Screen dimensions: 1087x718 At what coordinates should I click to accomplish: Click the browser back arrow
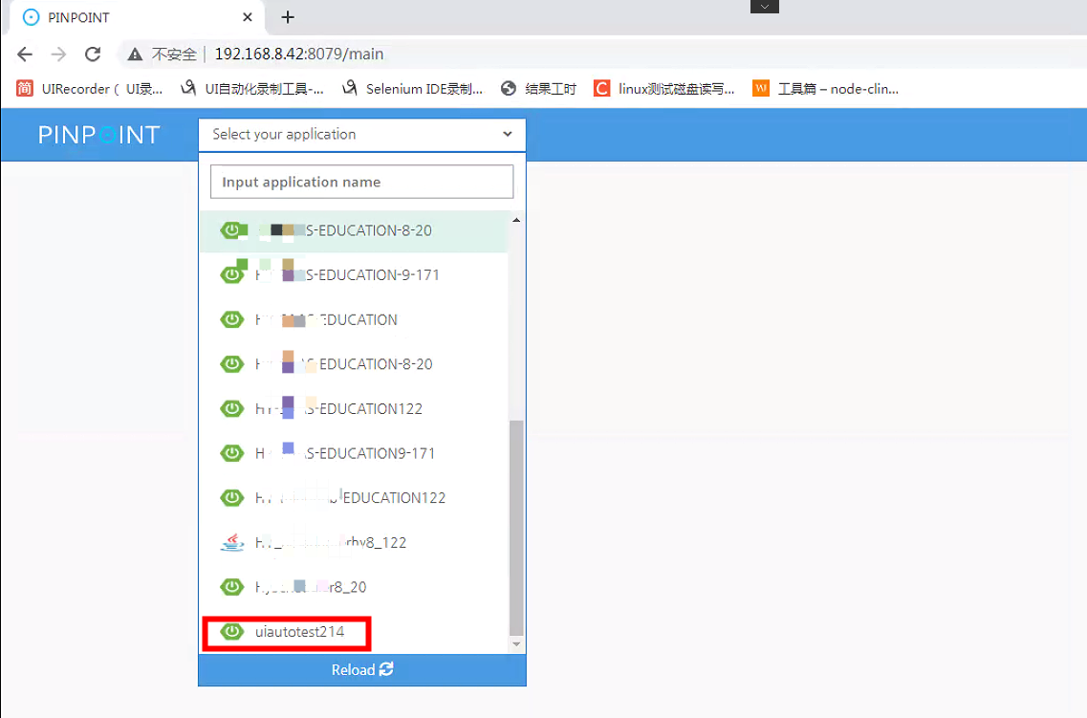(25, 54)
